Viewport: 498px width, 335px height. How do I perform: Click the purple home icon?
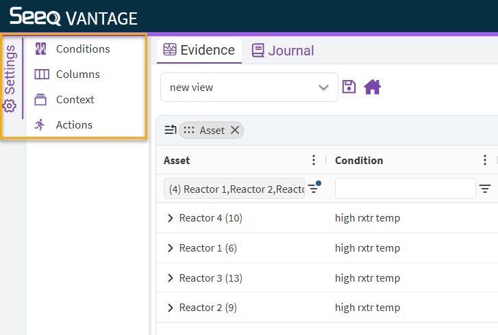[x=372, y=87]
